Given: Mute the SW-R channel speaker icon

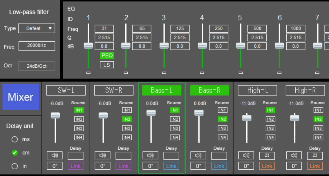Looking at the screenshot, I should (x=102, y=155).
